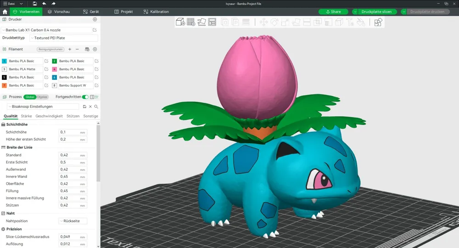This screenshot has width=459, height=248.
Task: Search process settings with magnifier icon
Action: point(96,107)
